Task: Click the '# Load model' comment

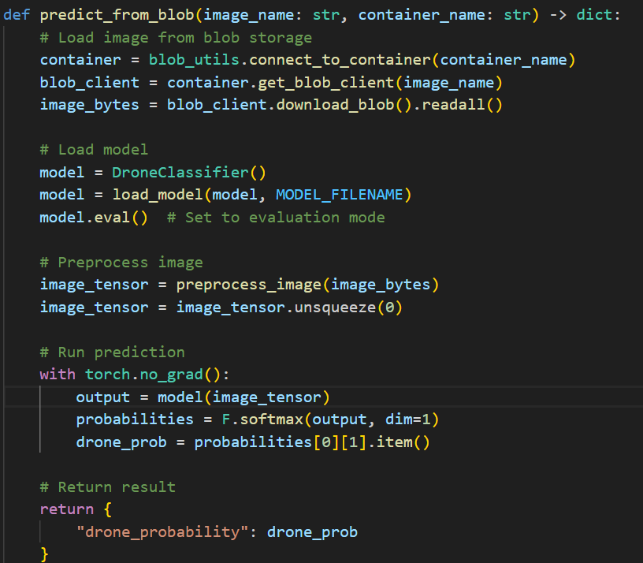Action: pyautogui.click(x=94, y=149)
